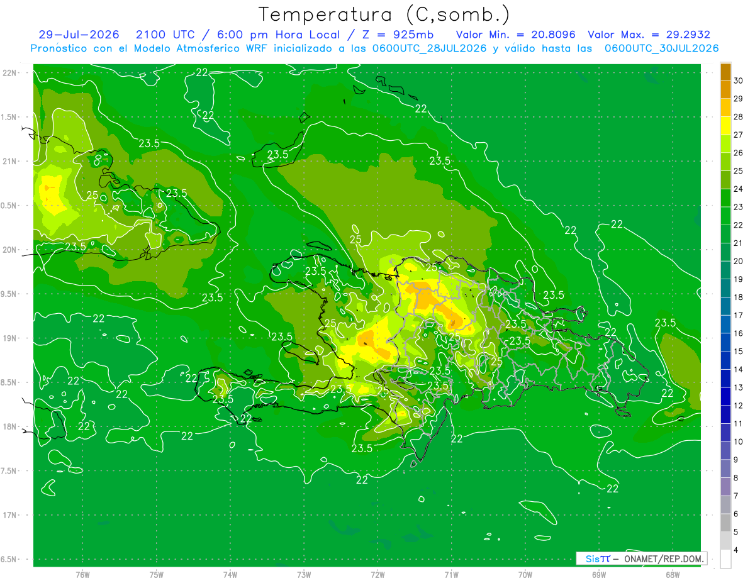The image size is (755, 583).
Task: Click the color legend label '24'
Action: [739, 189]
